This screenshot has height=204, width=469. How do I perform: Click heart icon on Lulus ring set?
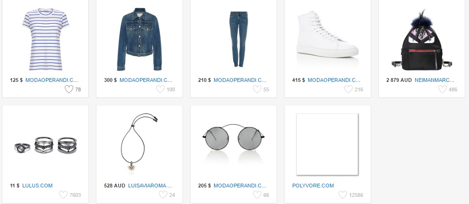click(63, 195)
